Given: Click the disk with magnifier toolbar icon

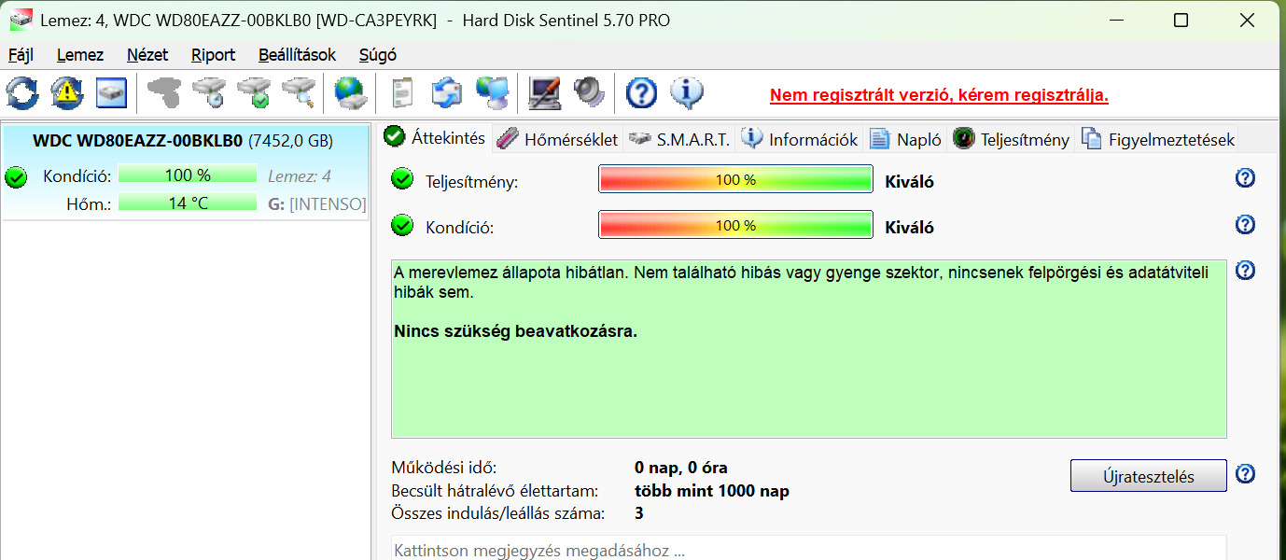Looking at the screenshot, I should click(x=299, y=92).
